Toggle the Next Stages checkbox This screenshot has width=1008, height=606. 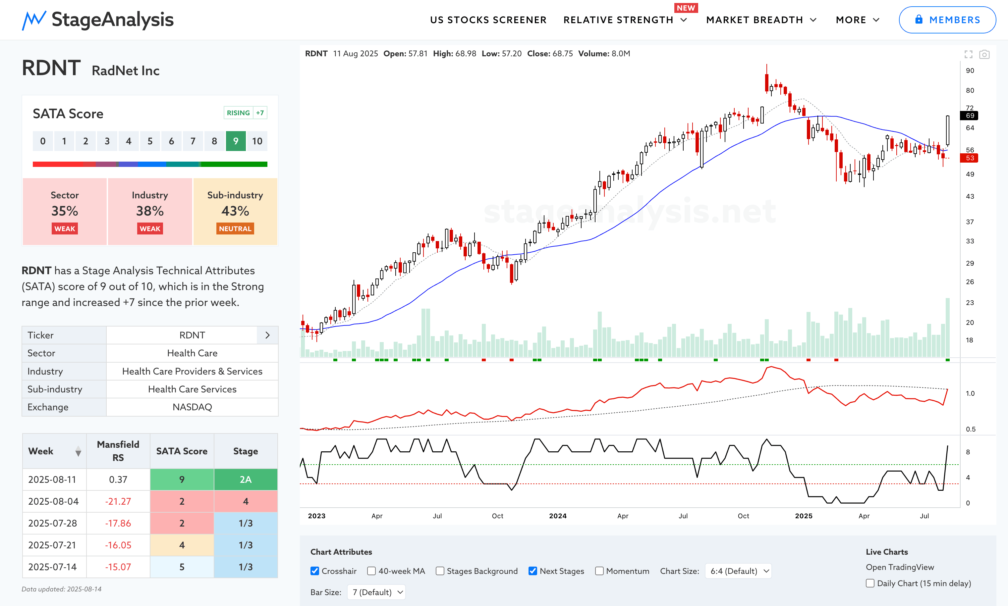pos(532,571)
